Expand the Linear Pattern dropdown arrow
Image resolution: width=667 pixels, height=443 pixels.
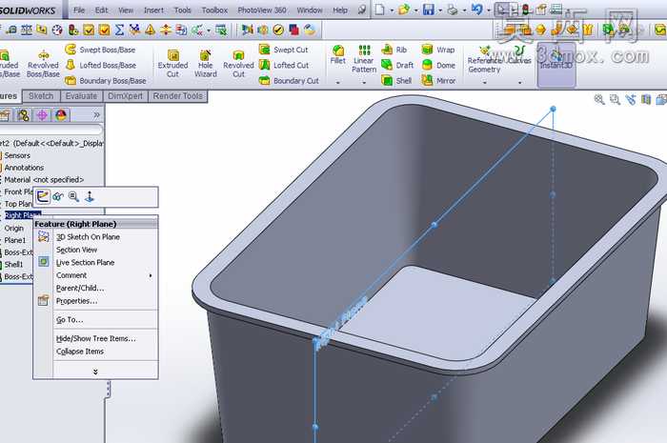tap(364, 83)
